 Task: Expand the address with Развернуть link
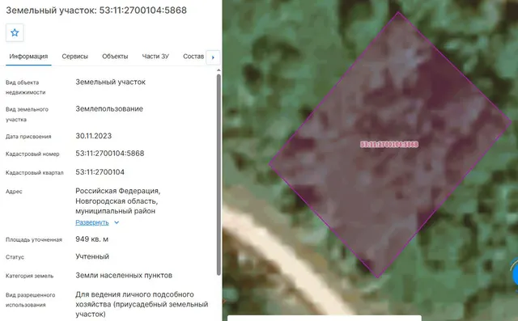91,222
